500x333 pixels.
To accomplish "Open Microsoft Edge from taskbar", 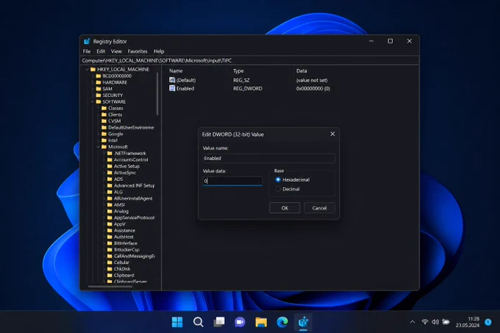I will tap(282, 322).
